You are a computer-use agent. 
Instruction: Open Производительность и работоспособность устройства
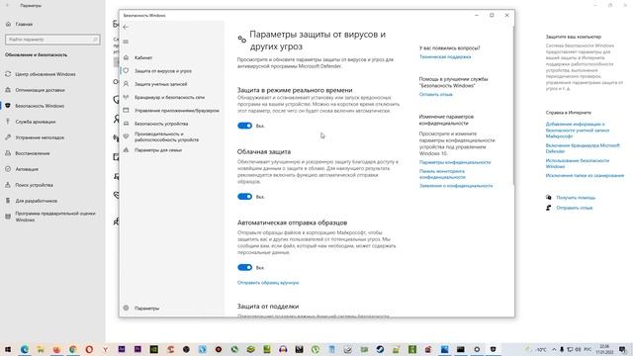166,136
